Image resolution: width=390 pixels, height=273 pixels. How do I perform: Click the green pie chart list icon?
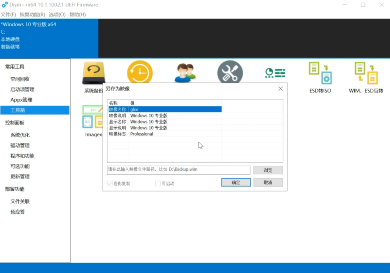pyautogui.click(x=275, y=73)
